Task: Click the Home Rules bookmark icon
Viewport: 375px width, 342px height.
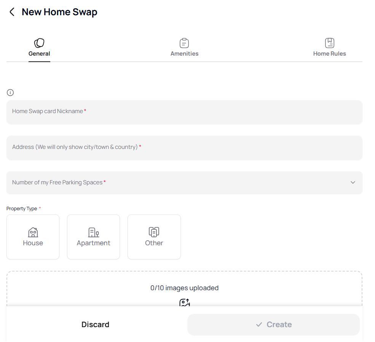Action: pyautogui.click(x=329, y=43)
